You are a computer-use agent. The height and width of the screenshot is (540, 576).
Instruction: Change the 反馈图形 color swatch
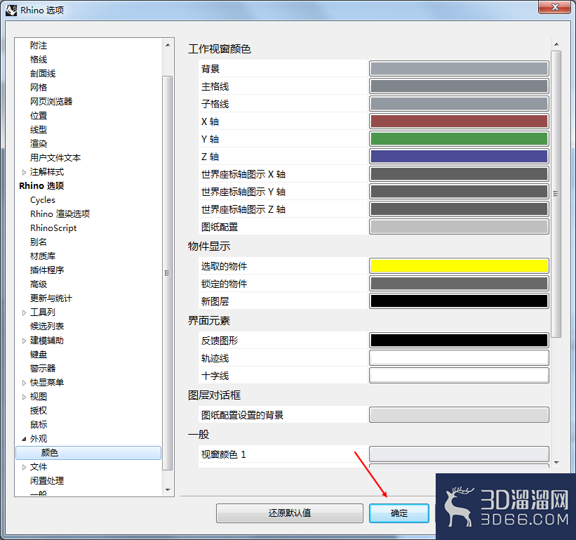point(459,341)
